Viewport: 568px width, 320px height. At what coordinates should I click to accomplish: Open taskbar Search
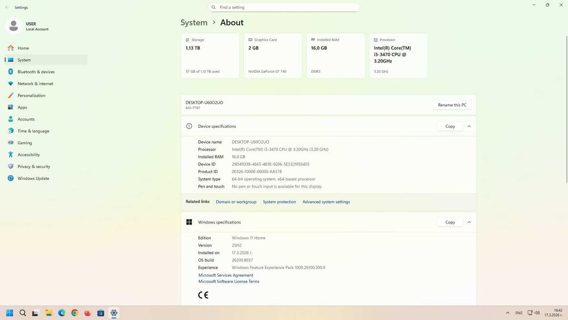click(23, 313)
